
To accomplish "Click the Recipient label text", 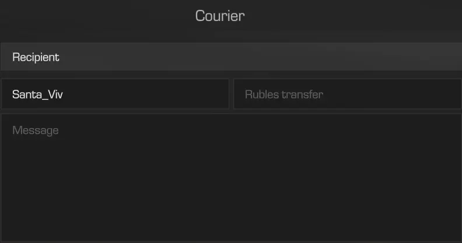I will 36,57.
